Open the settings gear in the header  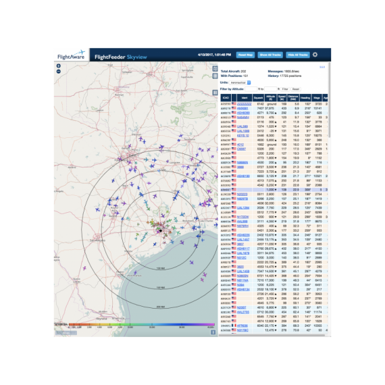click(315, 55)
